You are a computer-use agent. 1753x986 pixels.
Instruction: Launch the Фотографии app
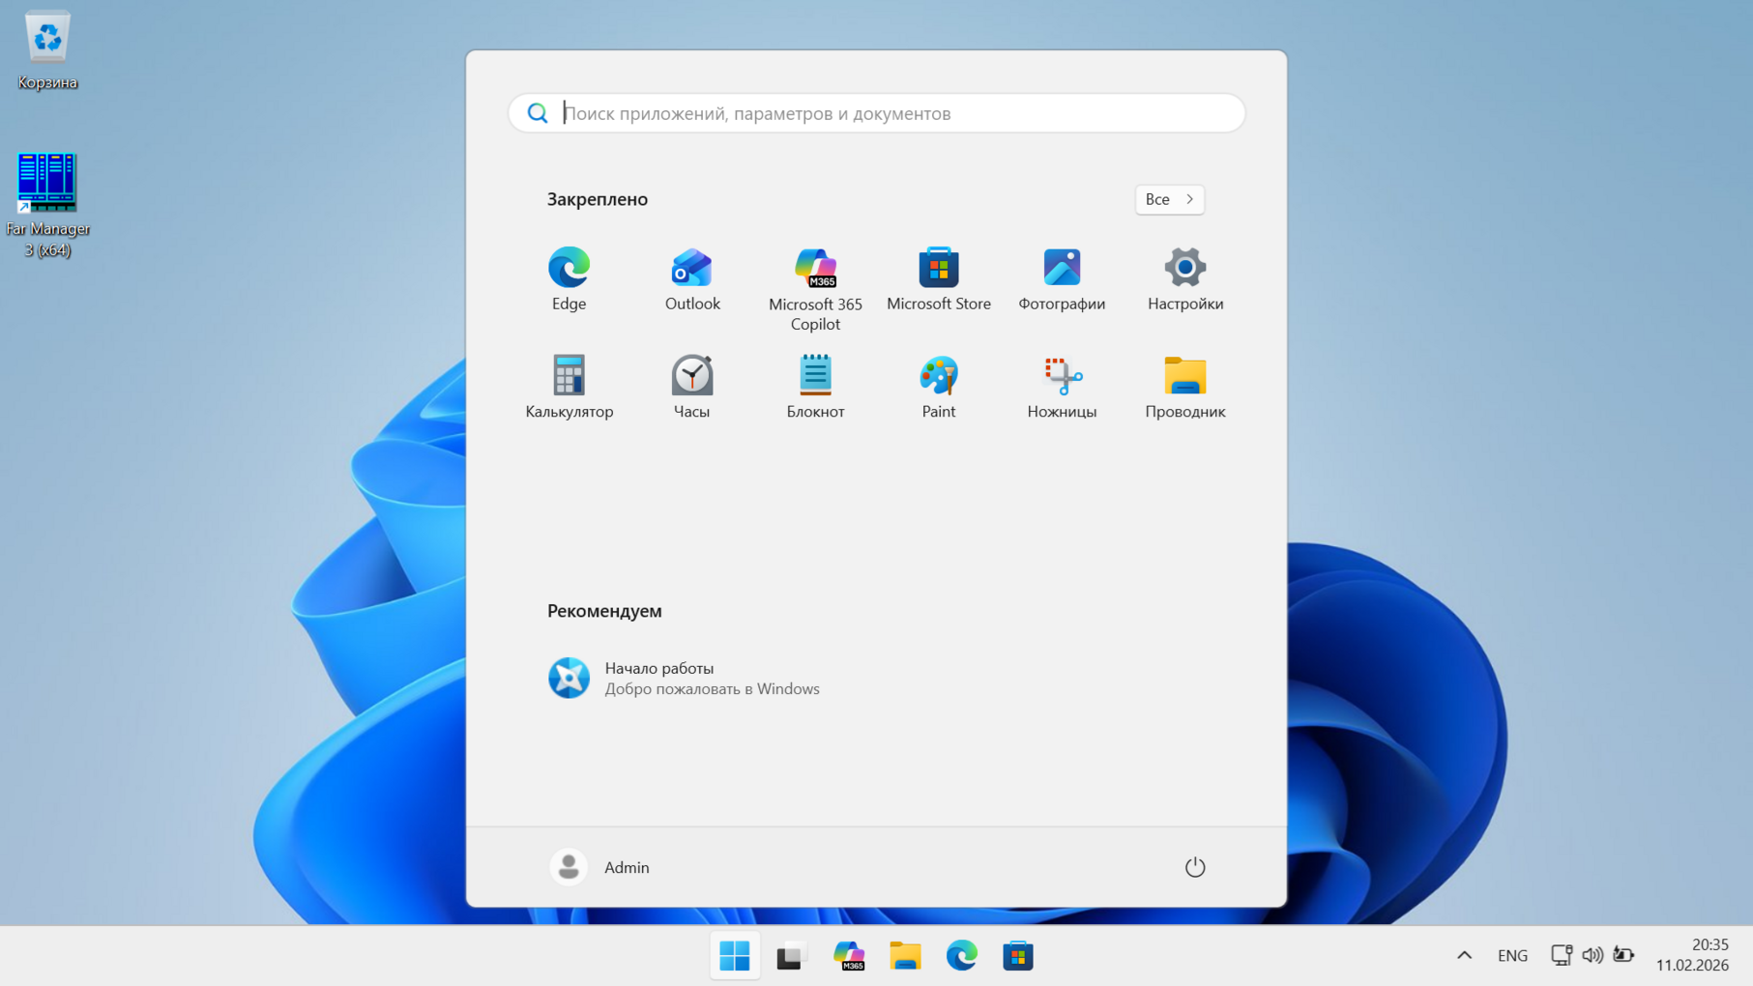(1061, 279)
